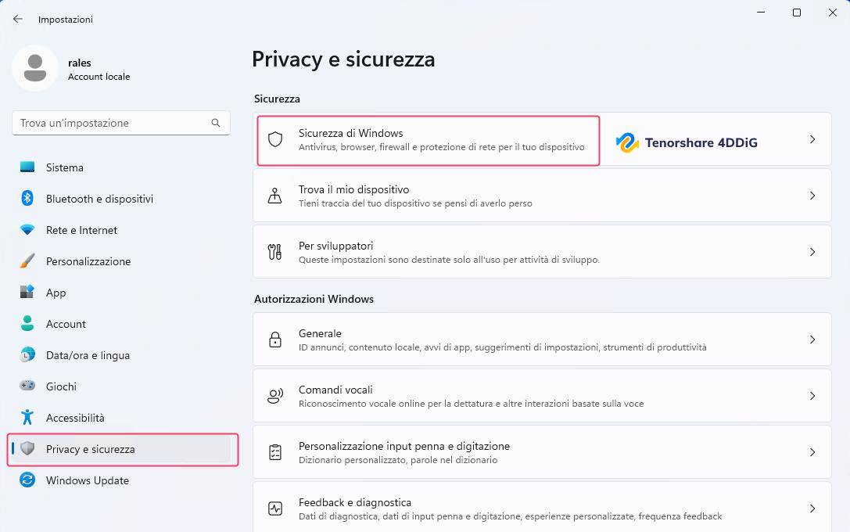Select Account in the sidebar menu
Viewport: 850px width, 532px height.
coord(66,324)
